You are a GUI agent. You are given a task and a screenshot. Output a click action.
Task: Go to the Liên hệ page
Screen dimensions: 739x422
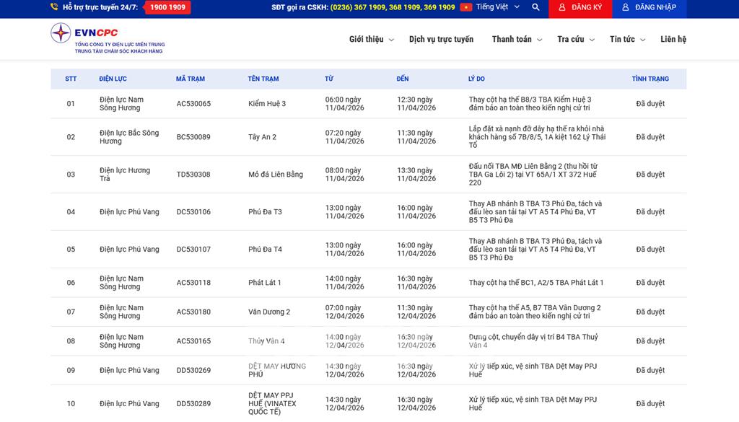(x=673, y=40)
